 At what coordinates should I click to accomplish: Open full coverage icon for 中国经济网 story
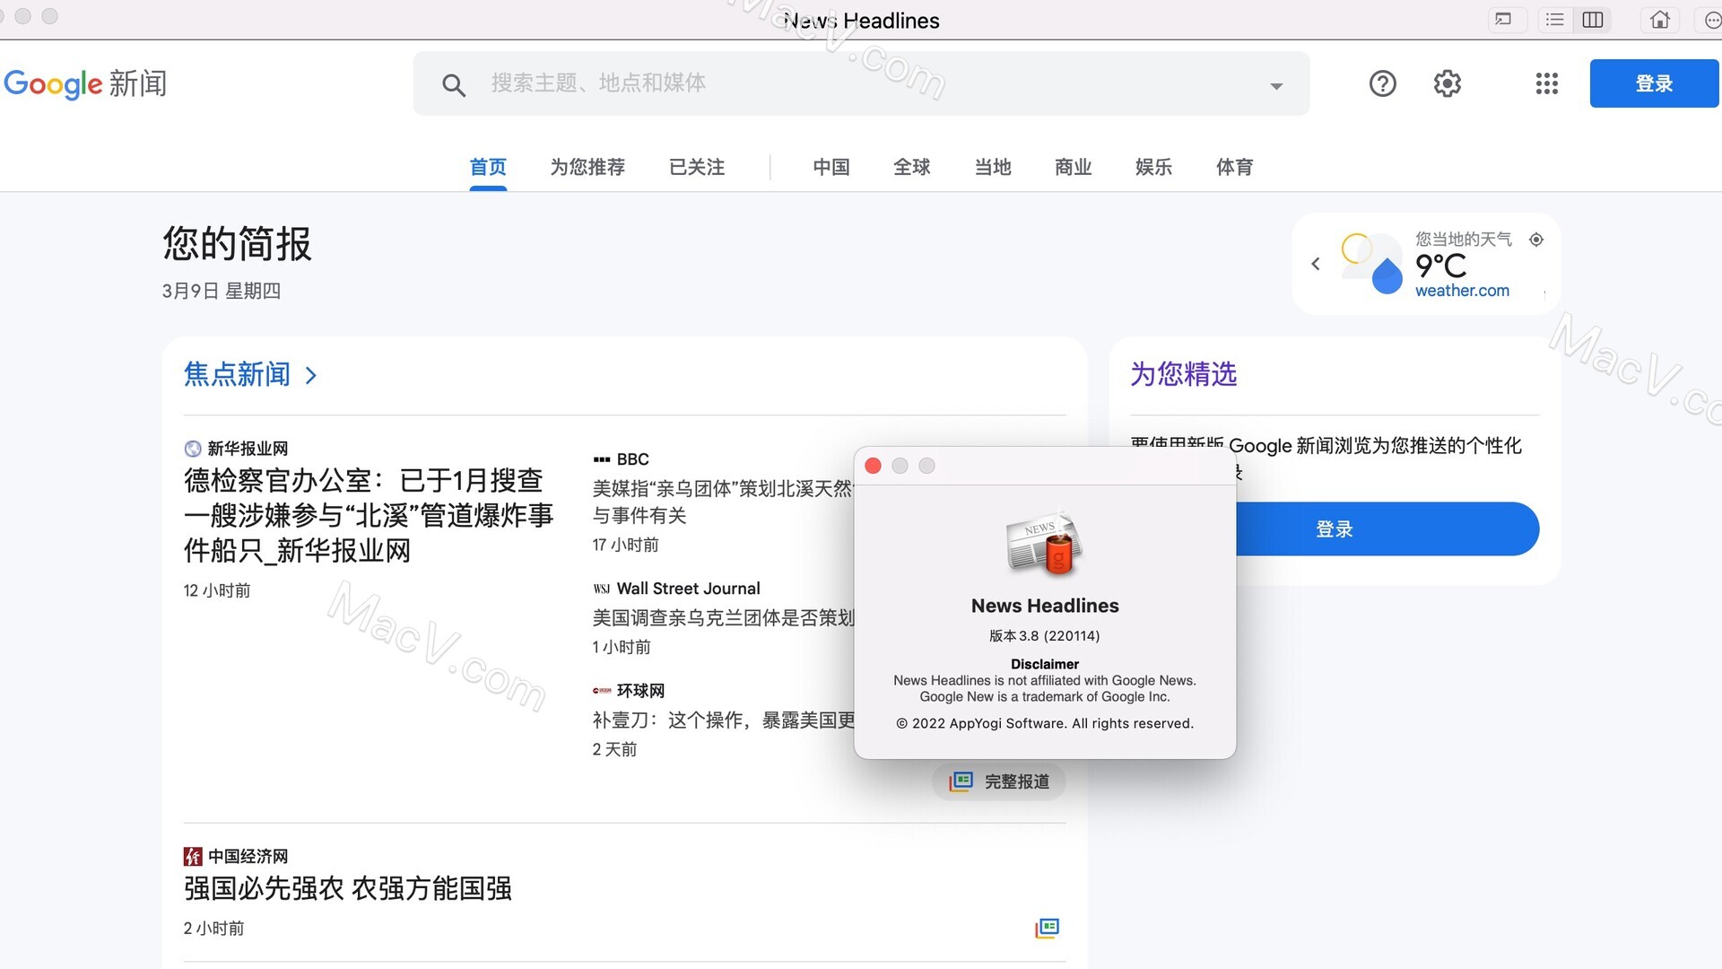click(1047, 928)
